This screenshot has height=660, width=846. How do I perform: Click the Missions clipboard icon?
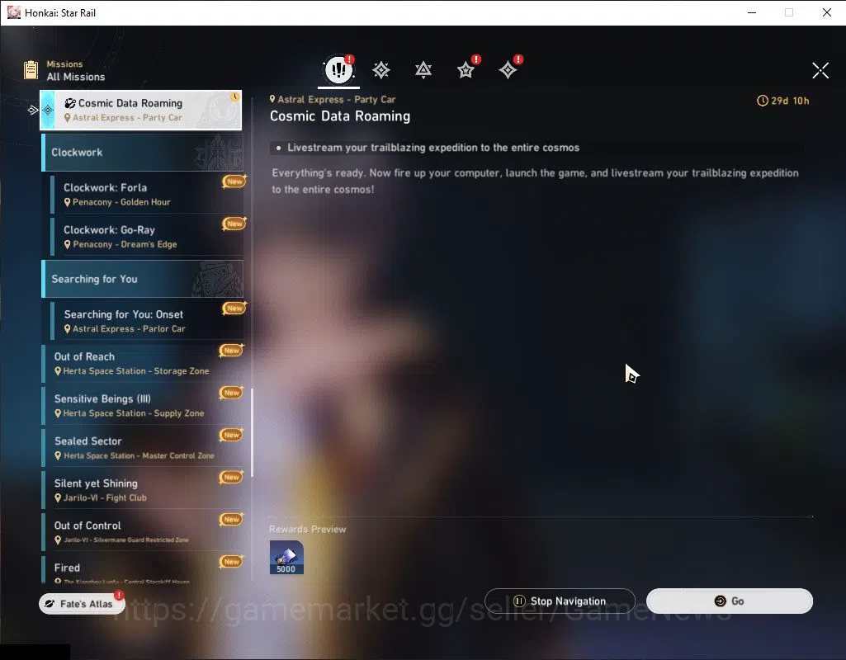click(31, 70)
